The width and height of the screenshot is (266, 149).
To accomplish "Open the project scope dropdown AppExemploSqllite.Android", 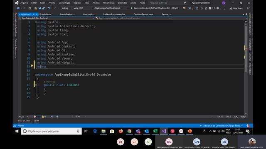I will pos(57,18).
